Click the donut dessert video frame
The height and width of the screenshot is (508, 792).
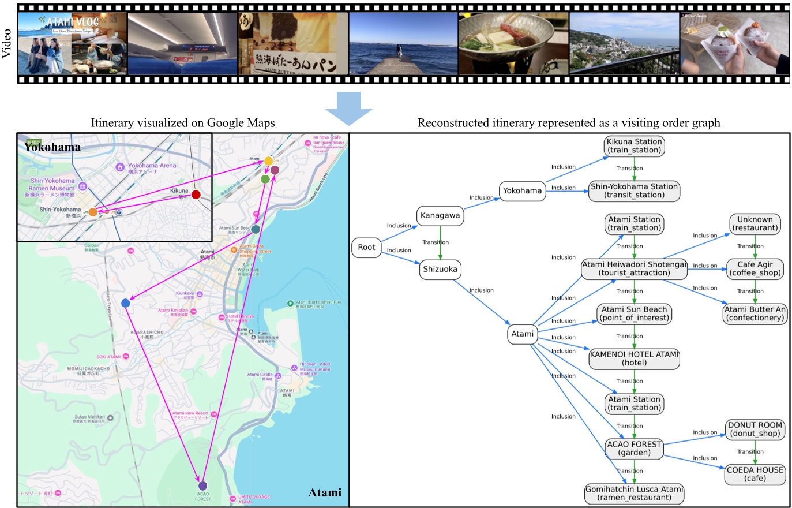735,40
